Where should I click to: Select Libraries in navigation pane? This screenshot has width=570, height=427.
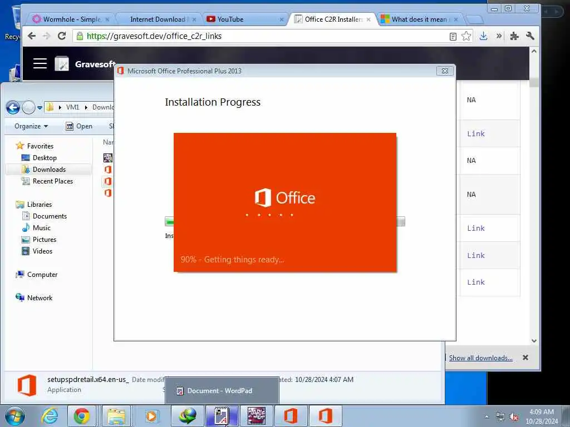click(40, 205)
